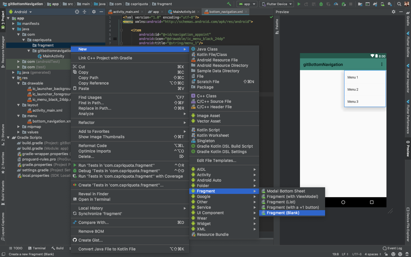Toggle the Terminal tool window

[x=37, y=248]
